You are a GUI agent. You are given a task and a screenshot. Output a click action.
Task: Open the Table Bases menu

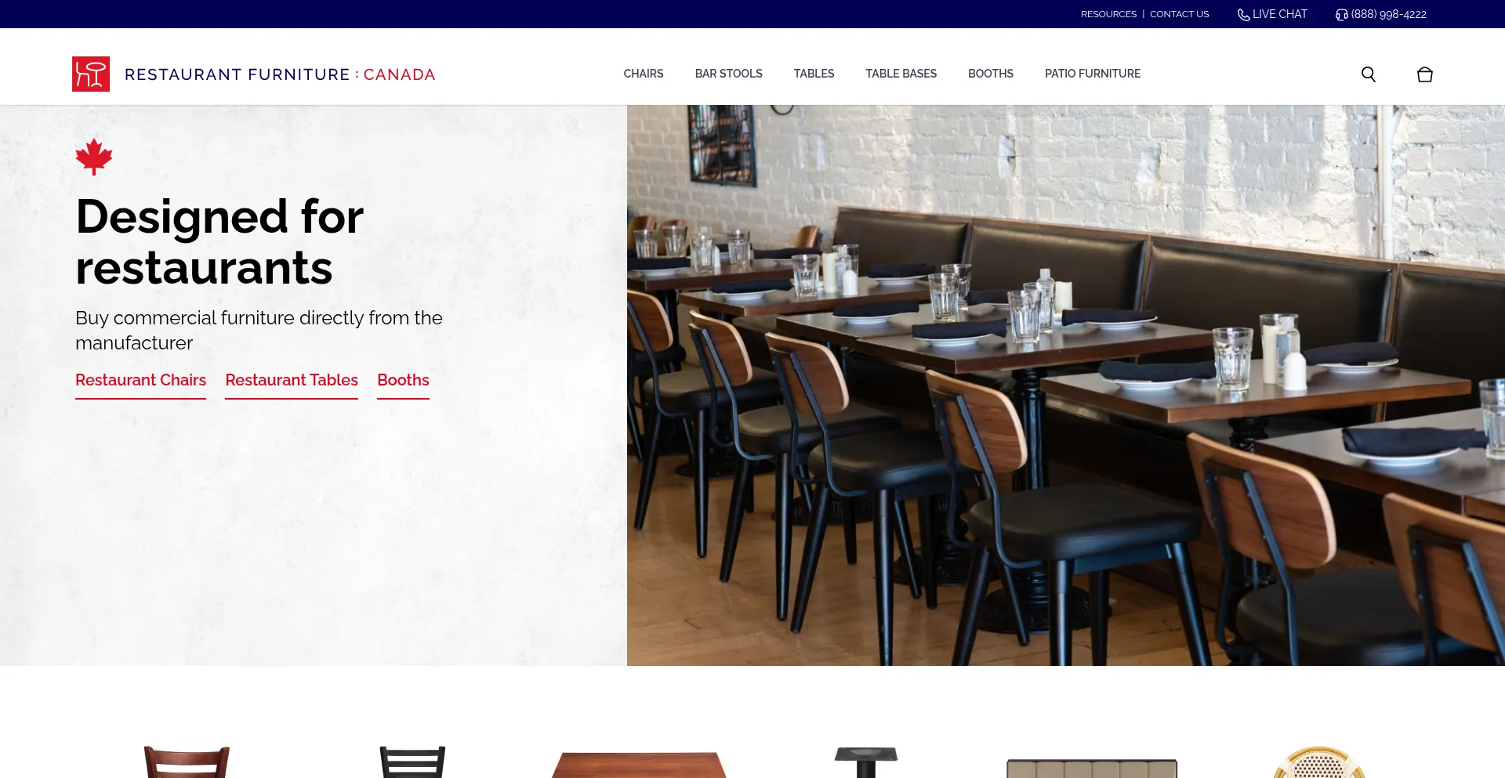coord(901,74)
